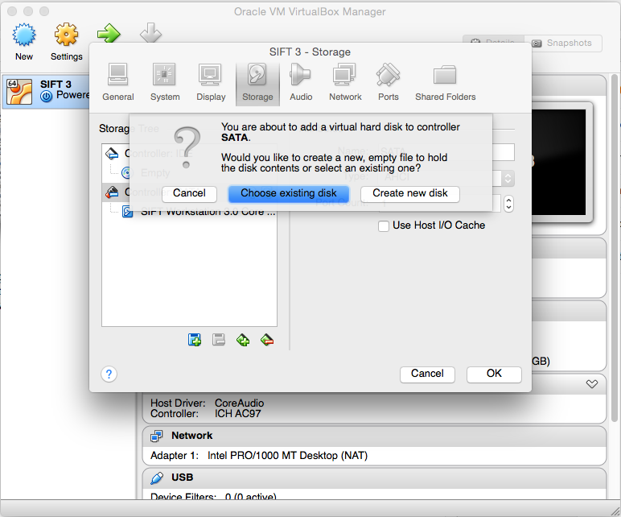Open the Ports settings tab
Viewport: 621px width, 517px height.
(388, 82)
